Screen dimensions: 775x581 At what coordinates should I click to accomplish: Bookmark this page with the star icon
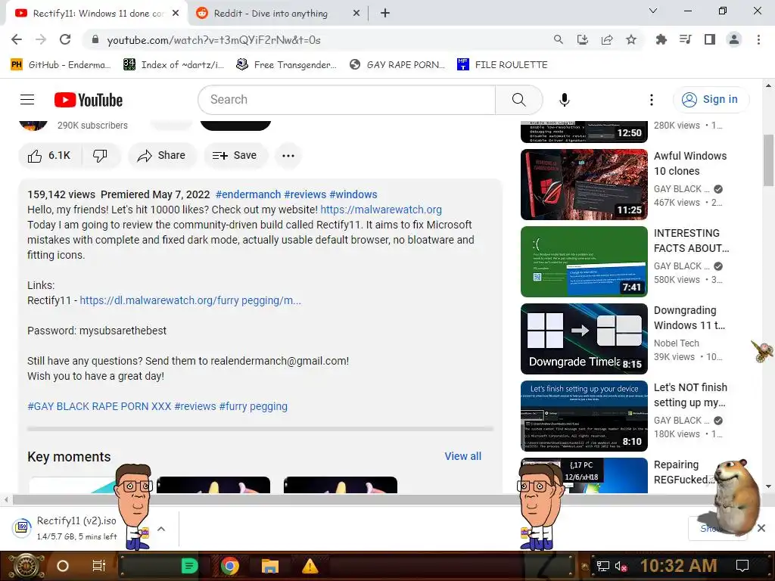click(x=630, y=39)
